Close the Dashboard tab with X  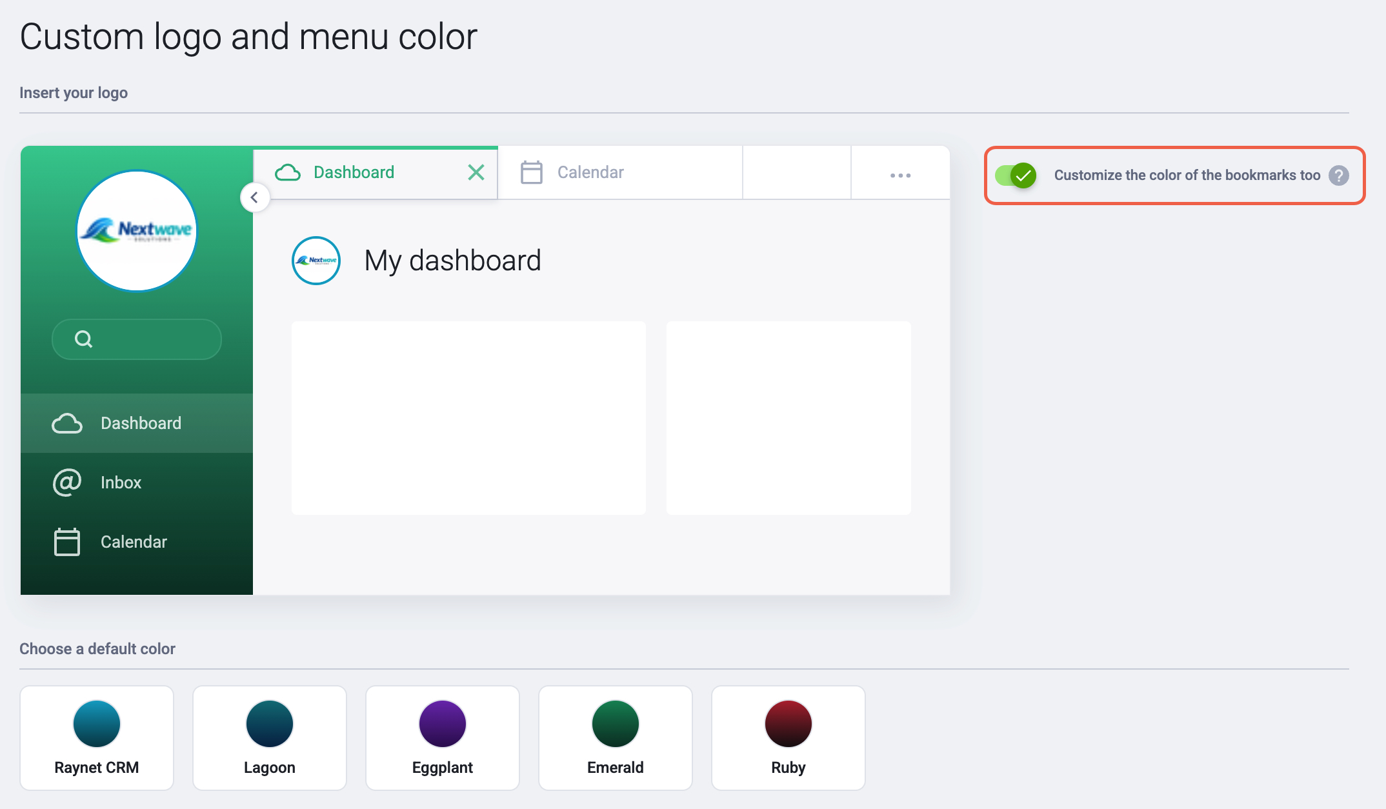click(476, 172)
